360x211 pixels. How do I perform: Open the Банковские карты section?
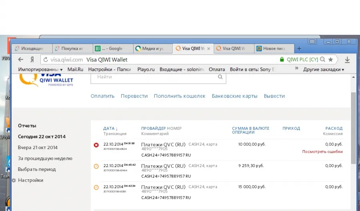click(x=234, y=96)
